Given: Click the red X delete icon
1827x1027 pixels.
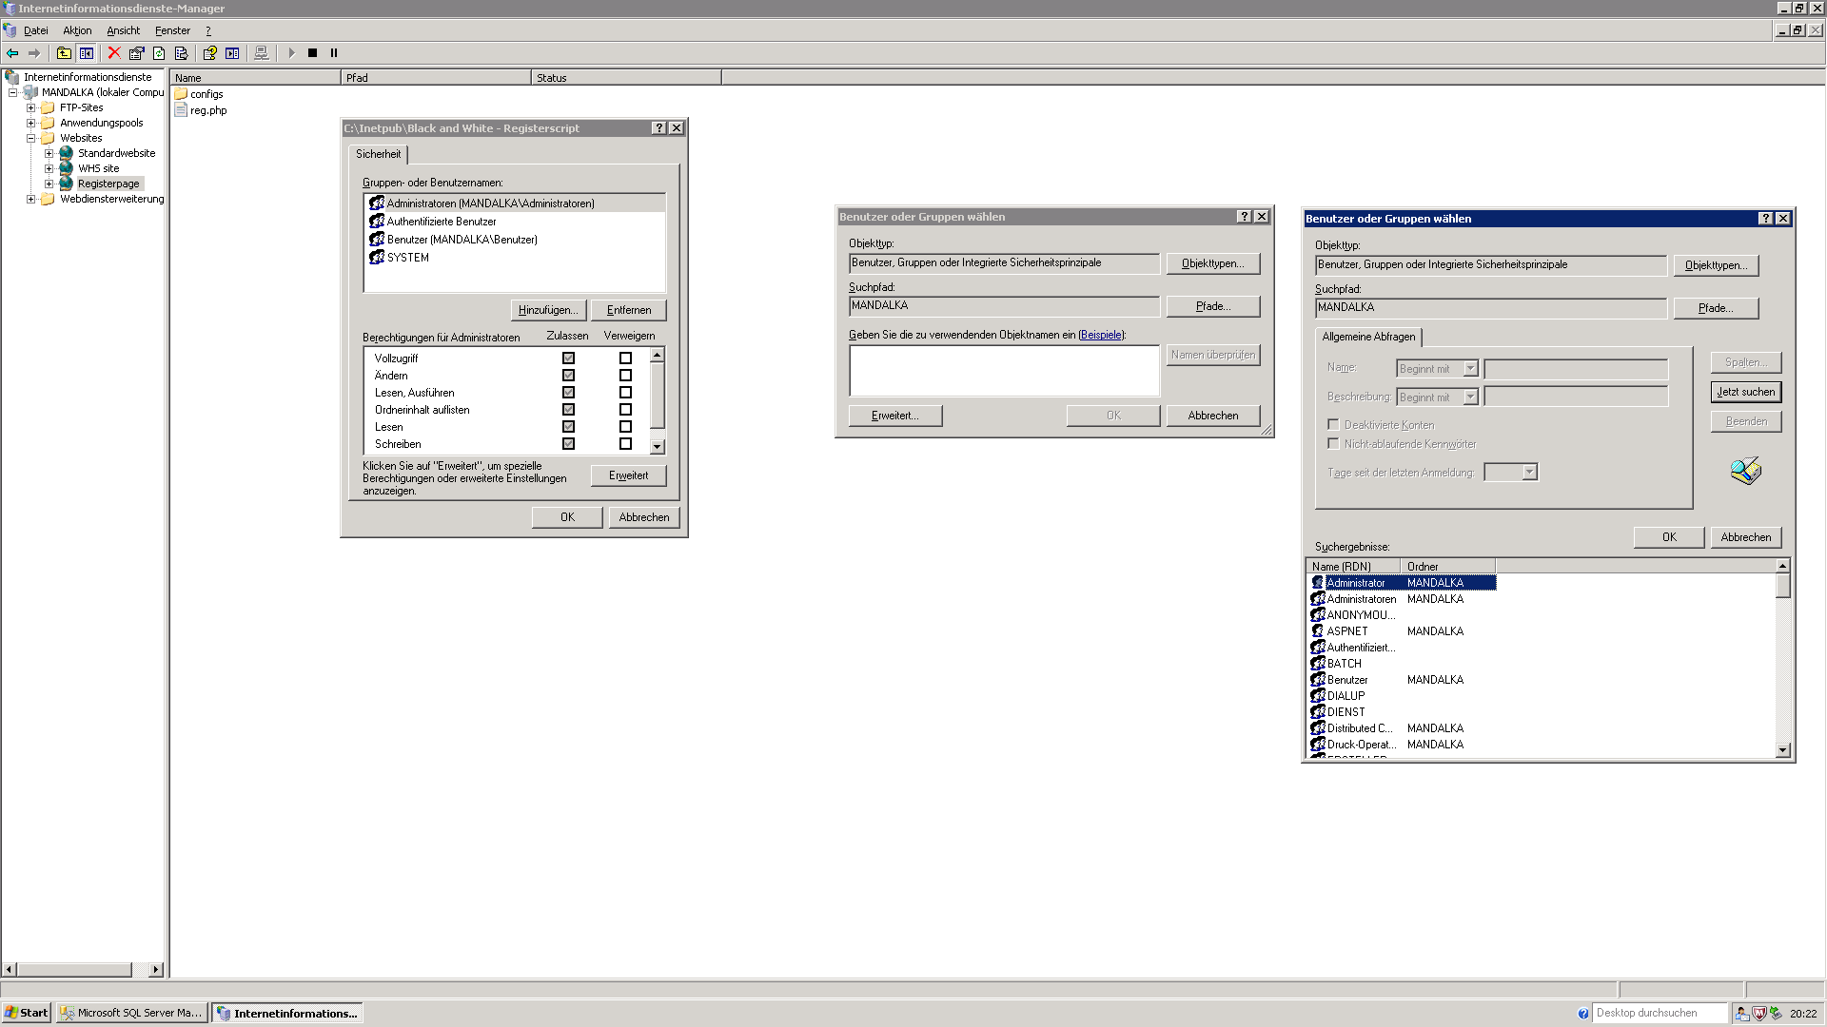Looking at the screenshot, I should pyautogui.click(x=114, y=53).
